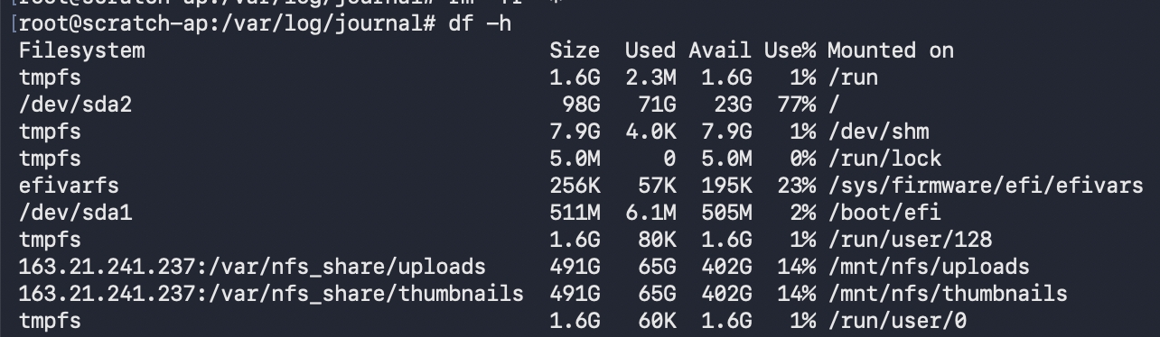Click the Avail column header
Image resolution: width=1160 pixels, height=337 pixels.
pyautogui.click(x=719, y=50)
